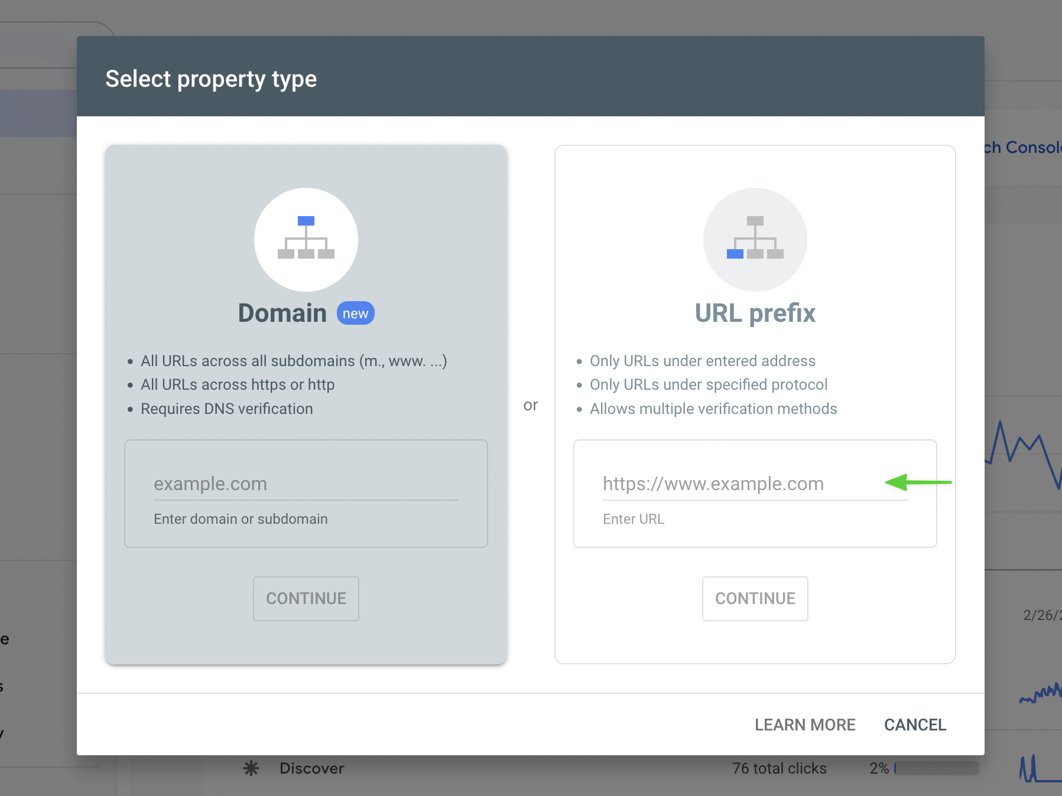Click "Allows multiple verification methods" bullet text
The image size is (1062, 796).
tap(713, 409)
